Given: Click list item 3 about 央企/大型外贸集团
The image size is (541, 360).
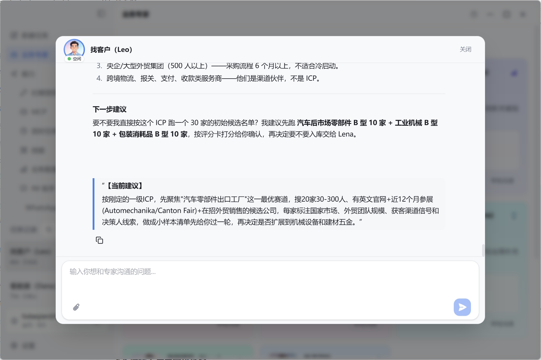Looking at the screenshot, I should (218, 66).
